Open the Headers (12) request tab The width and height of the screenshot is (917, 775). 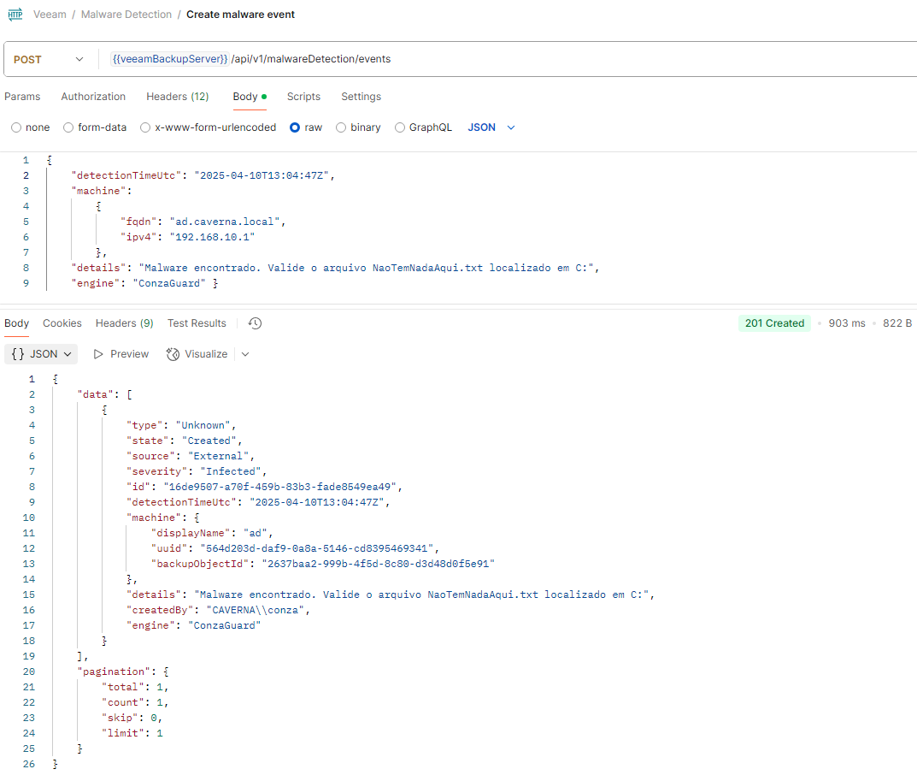click(x=178, y=97)
